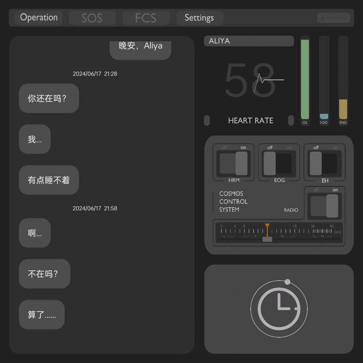This screenshot has width=363, height=363.
Task: Click the ENG level bar
Action: point(343,80)
